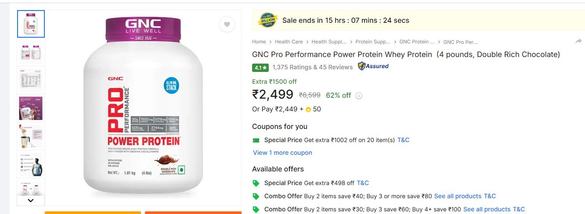
Task: Add product to wishlist with heart icon
Action: [227, 25]
